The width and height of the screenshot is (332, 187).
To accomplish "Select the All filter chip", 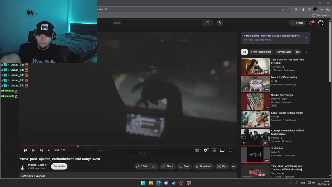I will pyautogui.click(x=244, y=52).
